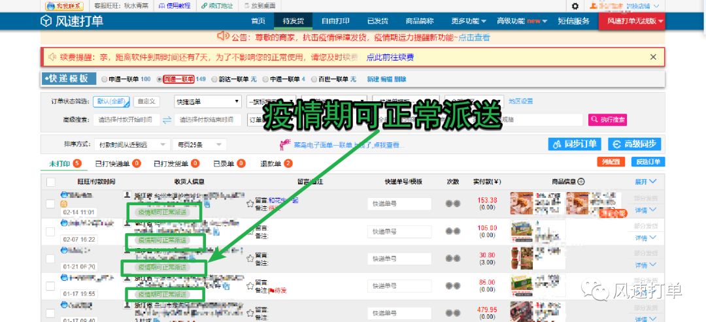The width and height of the screenshot is (706, 322).
Task: Open the 使用教程 link
Action: pos(175,7)
